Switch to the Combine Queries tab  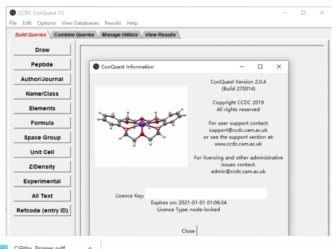pyautogui.click(x=74, y=35)
